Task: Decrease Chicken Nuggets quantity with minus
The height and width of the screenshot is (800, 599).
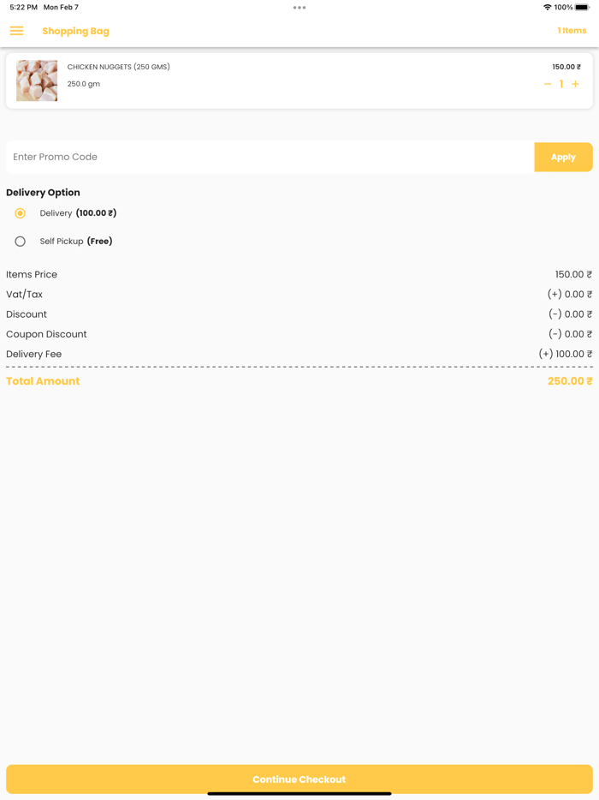Action: [548, 84]
